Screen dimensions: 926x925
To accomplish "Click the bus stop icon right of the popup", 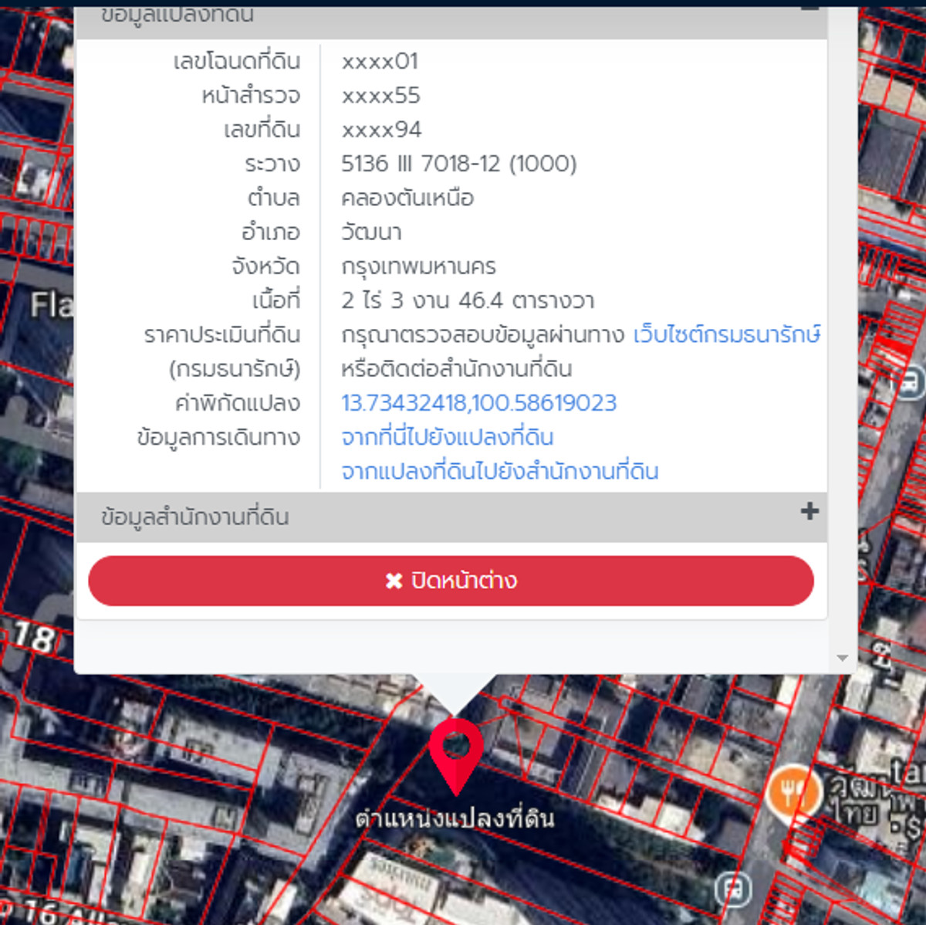I will coord(909,382).
